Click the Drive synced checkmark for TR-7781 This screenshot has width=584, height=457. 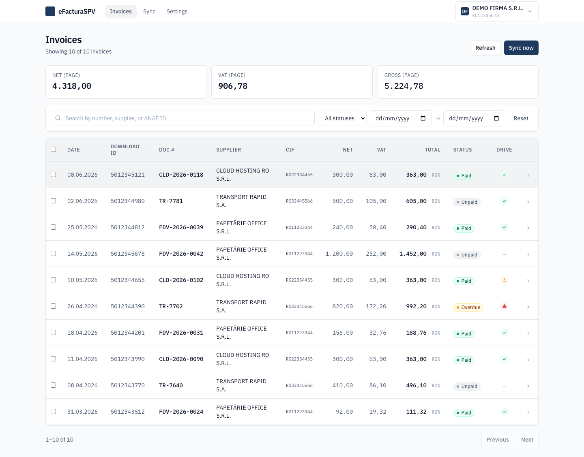point(505,201)
